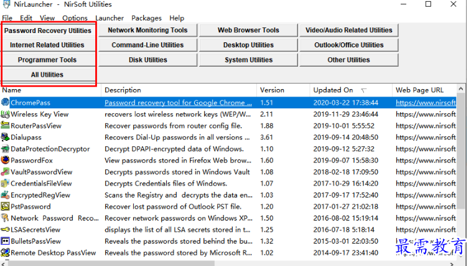Click Dialupass web page URL
Viewport: 471px width, 266px height.
(426, 137)
